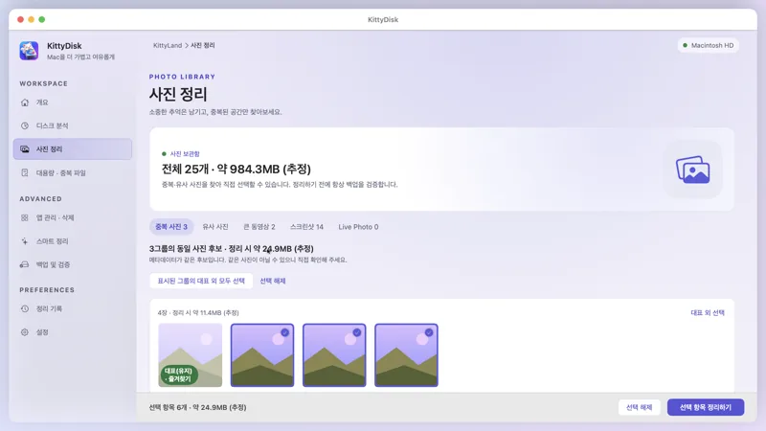This screenshot has width=766, height=431.
Task: Click the 4장 · 정리 시 약 11.4MB (추정) text
Action: pos(198,313)
